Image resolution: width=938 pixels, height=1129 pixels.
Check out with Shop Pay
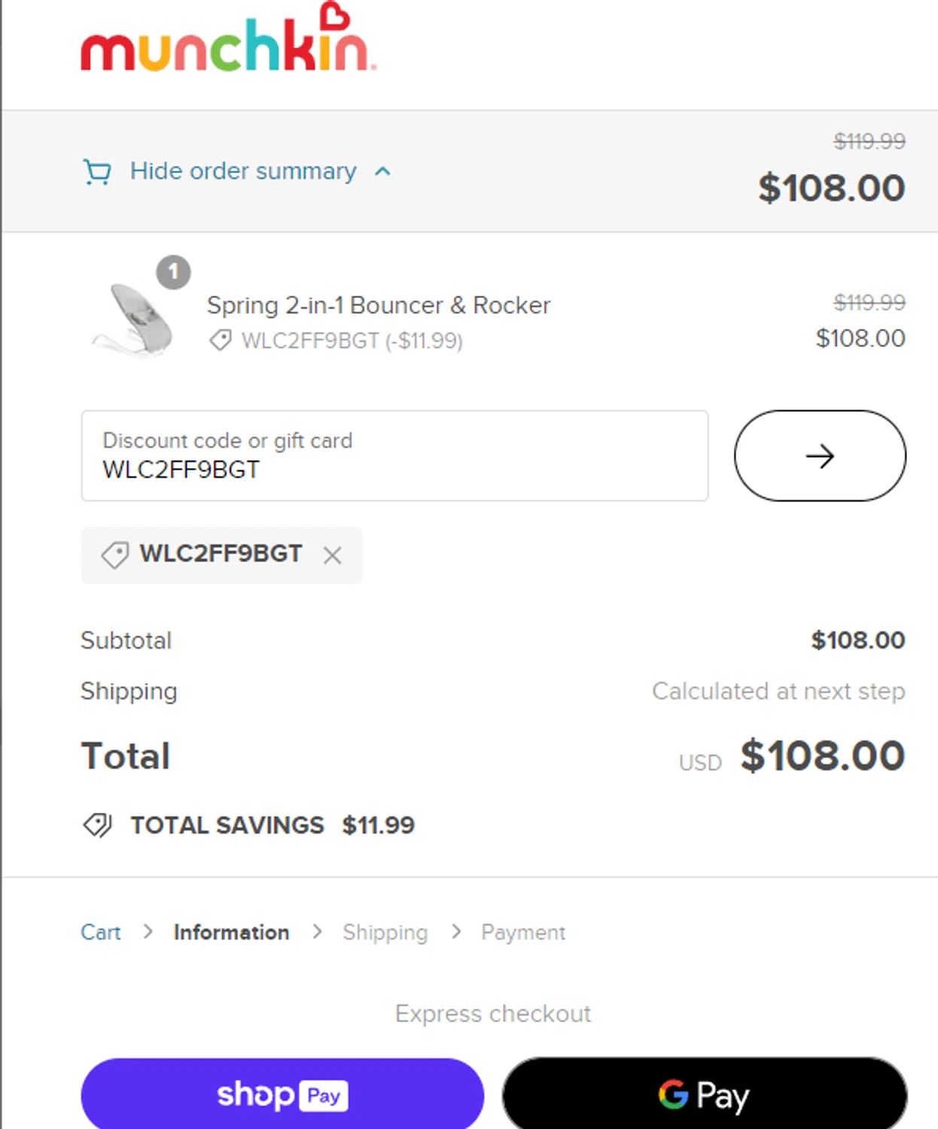coord(282,1094)
